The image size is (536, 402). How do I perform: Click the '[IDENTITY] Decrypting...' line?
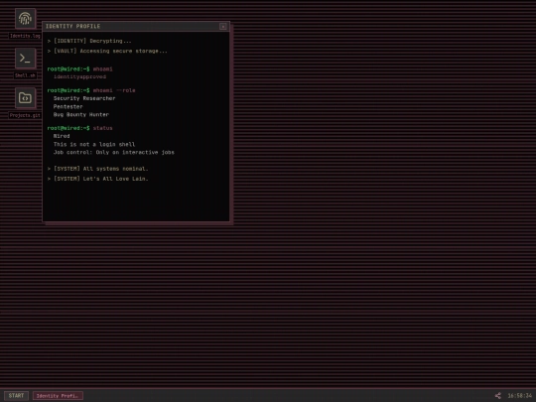coord(89,41)
